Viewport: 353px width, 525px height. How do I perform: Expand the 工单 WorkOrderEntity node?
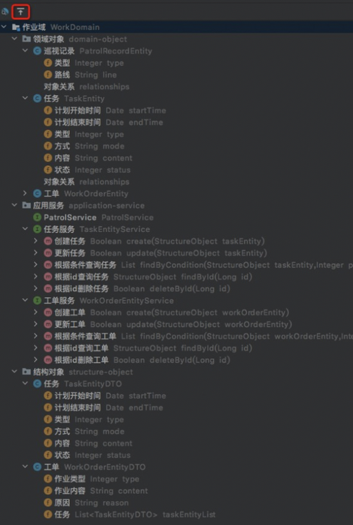click(x=25, y=193)
